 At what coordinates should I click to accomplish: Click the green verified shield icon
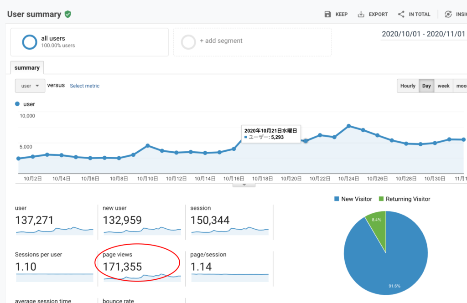tap(68, 14)
